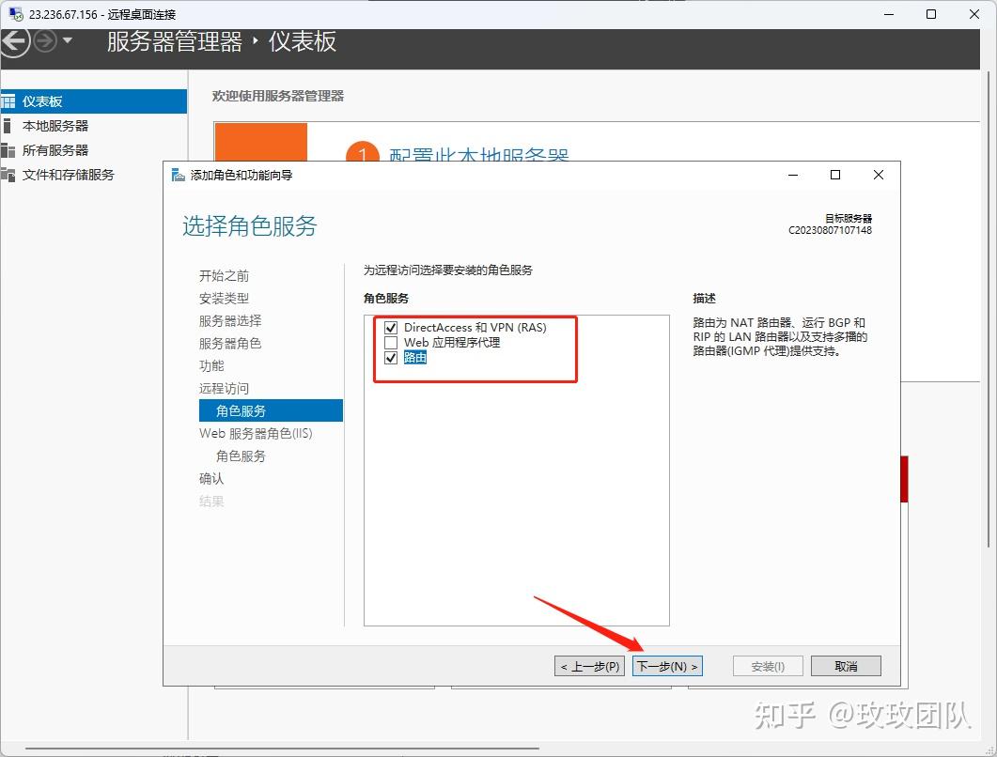Uncheck DirectAccess 和 VPN (RAS)

coord(392,328)
